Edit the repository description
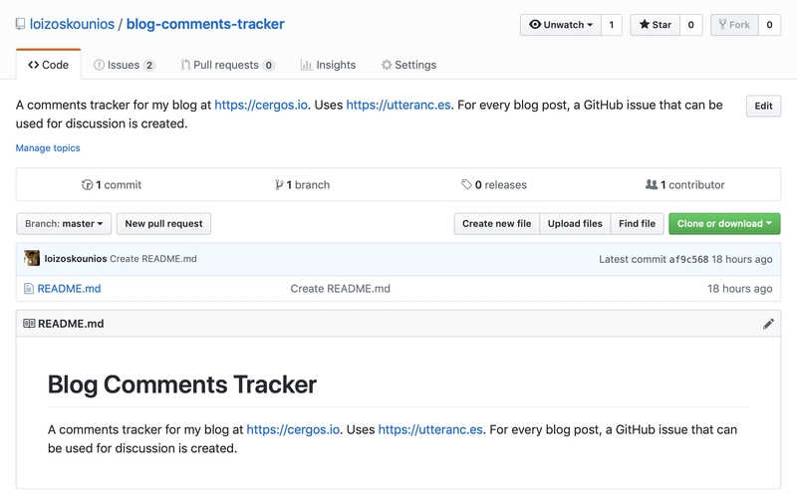797x499 pixels. (763, 106)
